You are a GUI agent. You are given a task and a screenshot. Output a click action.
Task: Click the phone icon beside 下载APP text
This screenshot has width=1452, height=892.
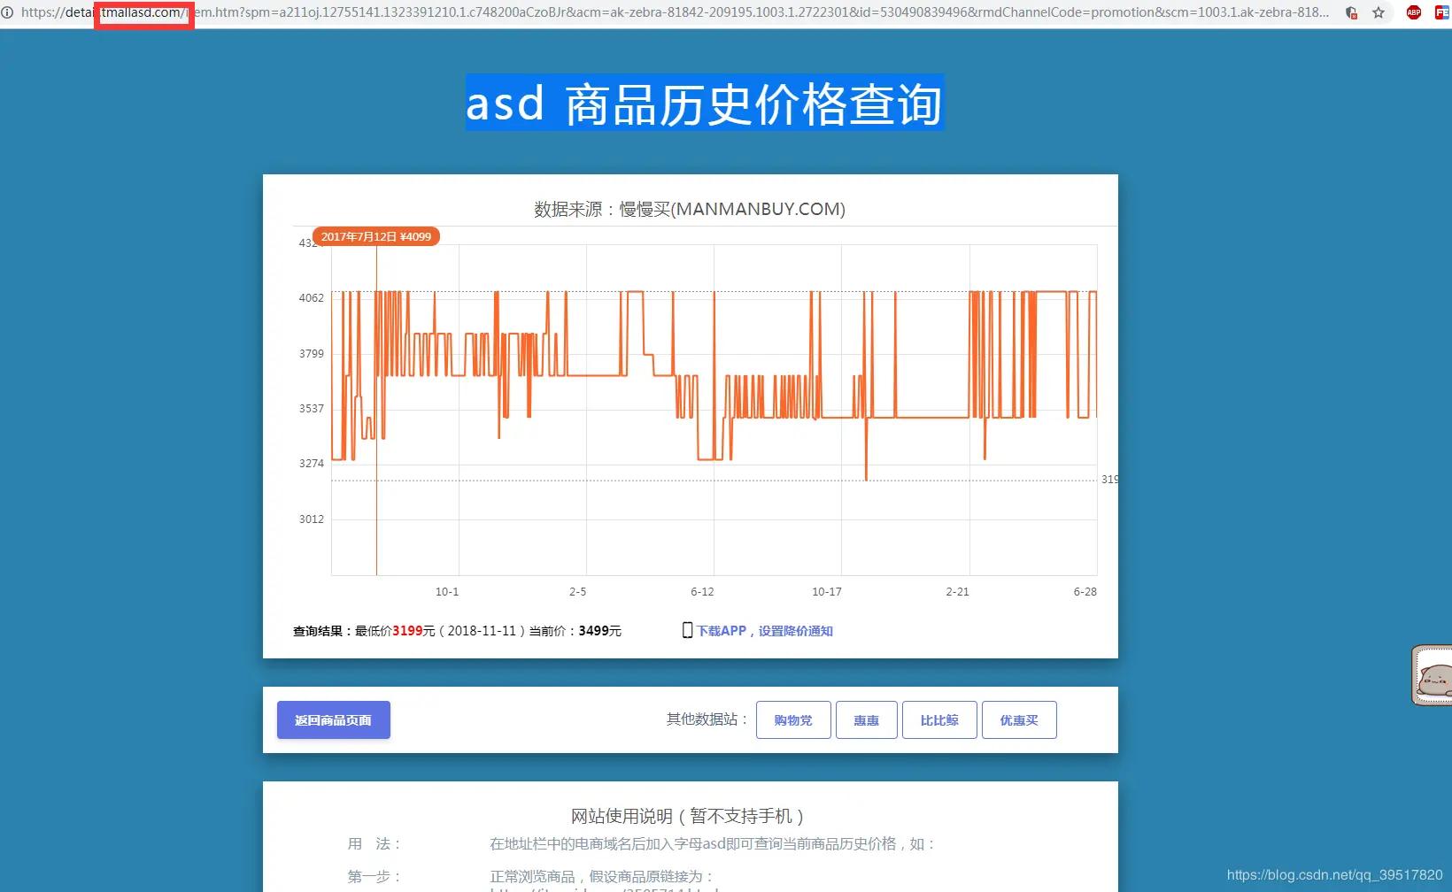tap(687, 629)
